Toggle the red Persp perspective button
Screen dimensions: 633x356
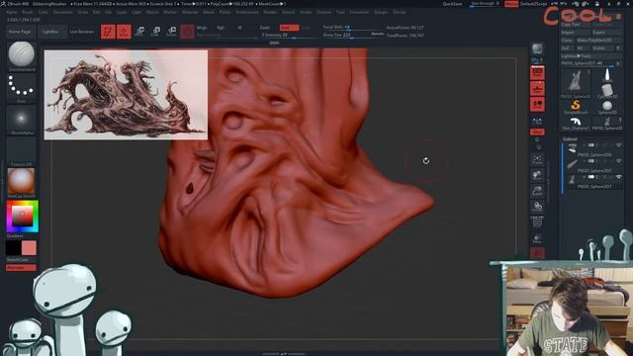pos(537,72)
